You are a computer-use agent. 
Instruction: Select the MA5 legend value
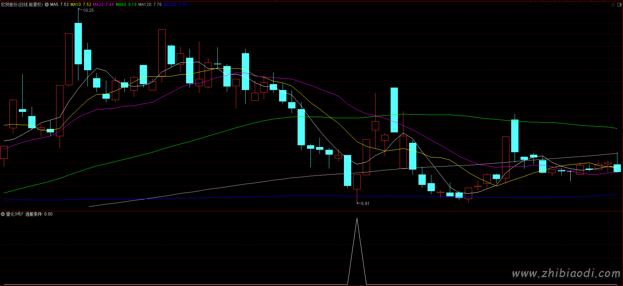tap(59, 5)
